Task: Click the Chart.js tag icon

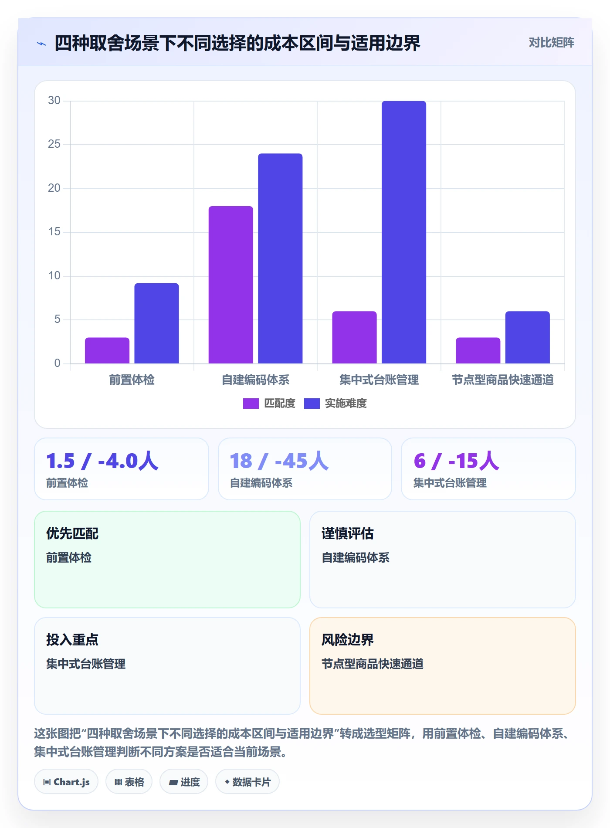Action: tap(47, 782)
